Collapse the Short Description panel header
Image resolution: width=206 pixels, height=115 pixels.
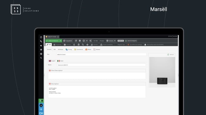click(97, 71)
